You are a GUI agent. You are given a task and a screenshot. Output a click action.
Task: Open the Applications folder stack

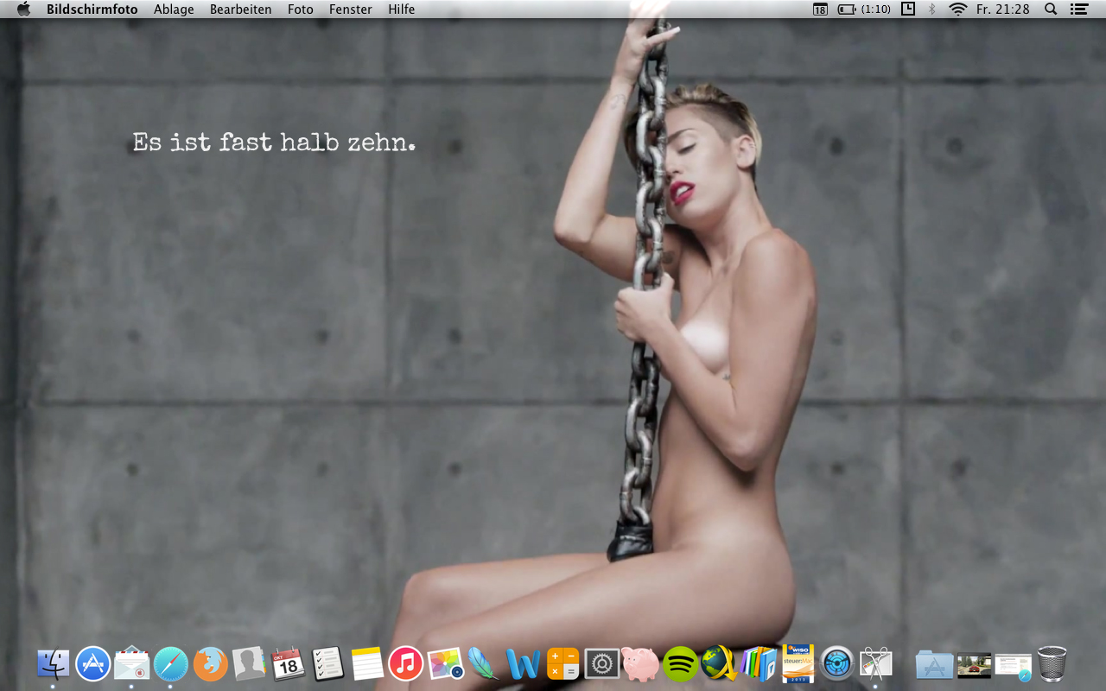(935, 665)
